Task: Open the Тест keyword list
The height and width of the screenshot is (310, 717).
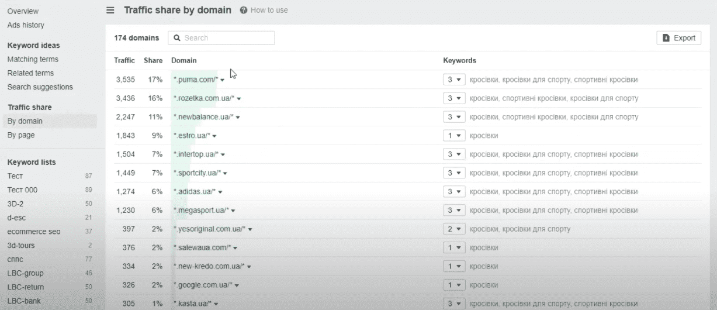Action: pyautogui.click(x=15, y=176)
